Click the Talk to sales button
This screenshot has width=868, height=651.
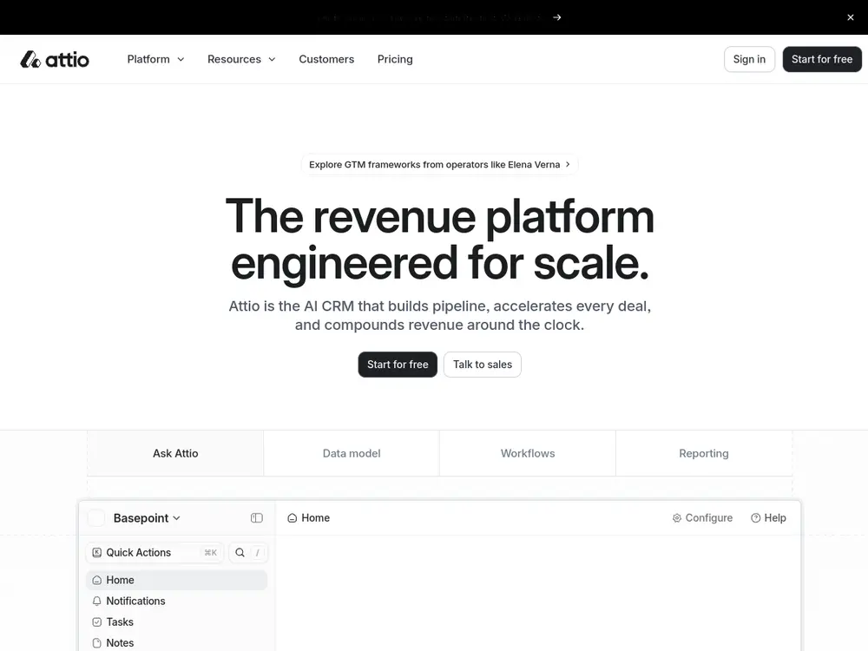coord(482,365)
